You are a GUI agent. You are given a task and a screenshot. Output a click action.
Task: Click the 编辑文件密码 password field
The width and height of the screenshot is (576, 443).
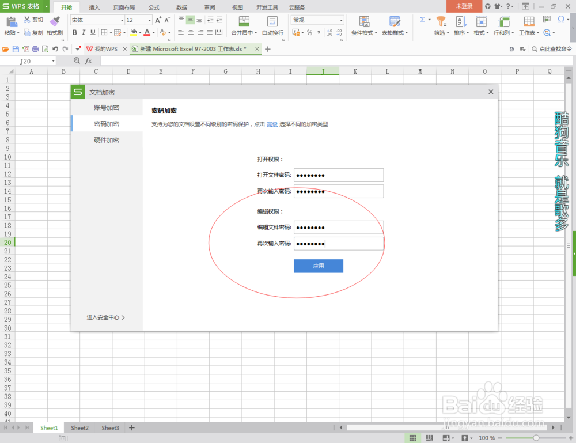(339, 228)
